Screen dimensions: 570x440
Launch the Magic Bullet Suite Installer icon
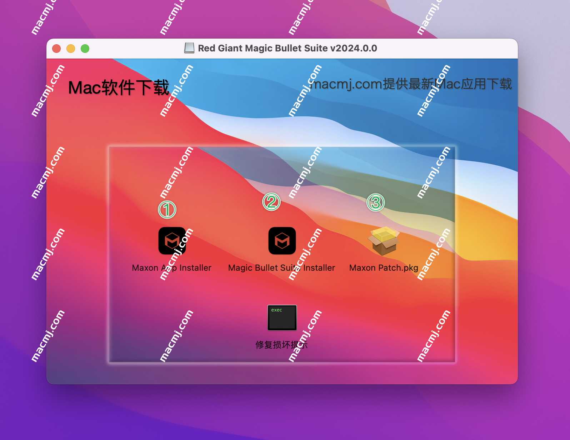(282, 241)
